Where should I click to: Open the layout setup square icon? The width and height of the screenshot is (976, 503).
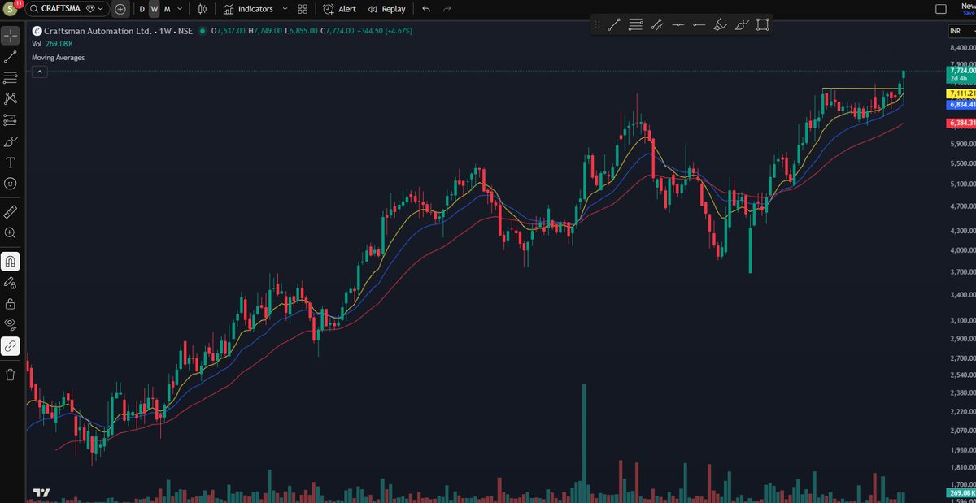tap(941, 9)
